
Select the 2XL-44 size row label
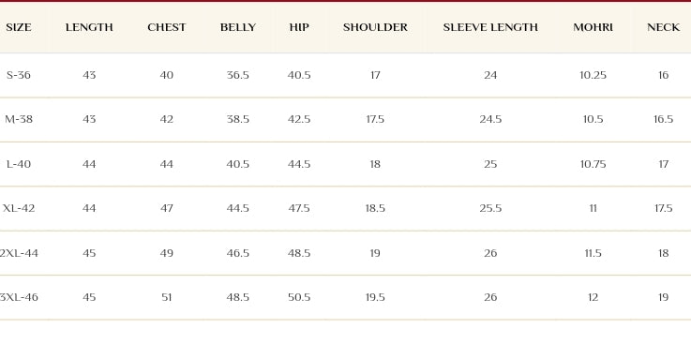click(19, 253)
